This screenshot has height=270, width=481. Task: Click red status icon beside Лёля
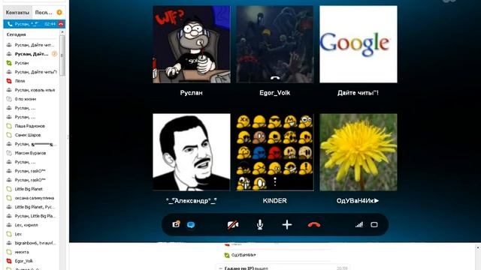(x=9, y=81)
